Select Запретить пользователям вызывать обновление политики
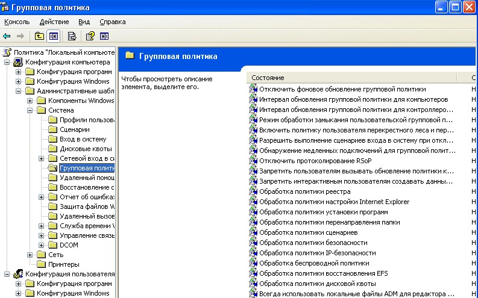Screen dimensions: 478x298 [356, 171]
